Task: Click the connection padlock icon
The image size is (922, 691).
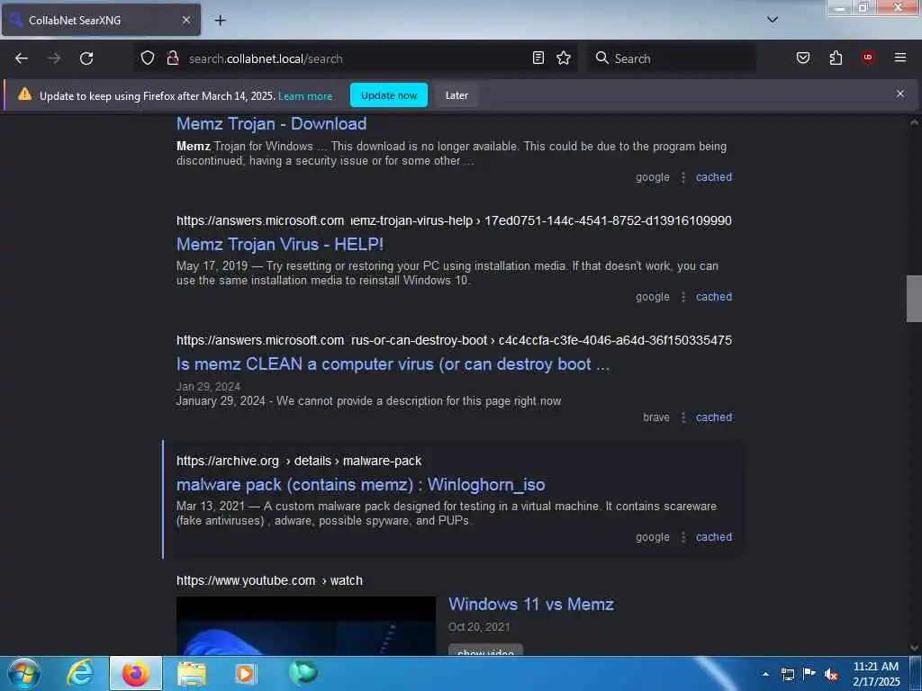Action: point(172,58)
